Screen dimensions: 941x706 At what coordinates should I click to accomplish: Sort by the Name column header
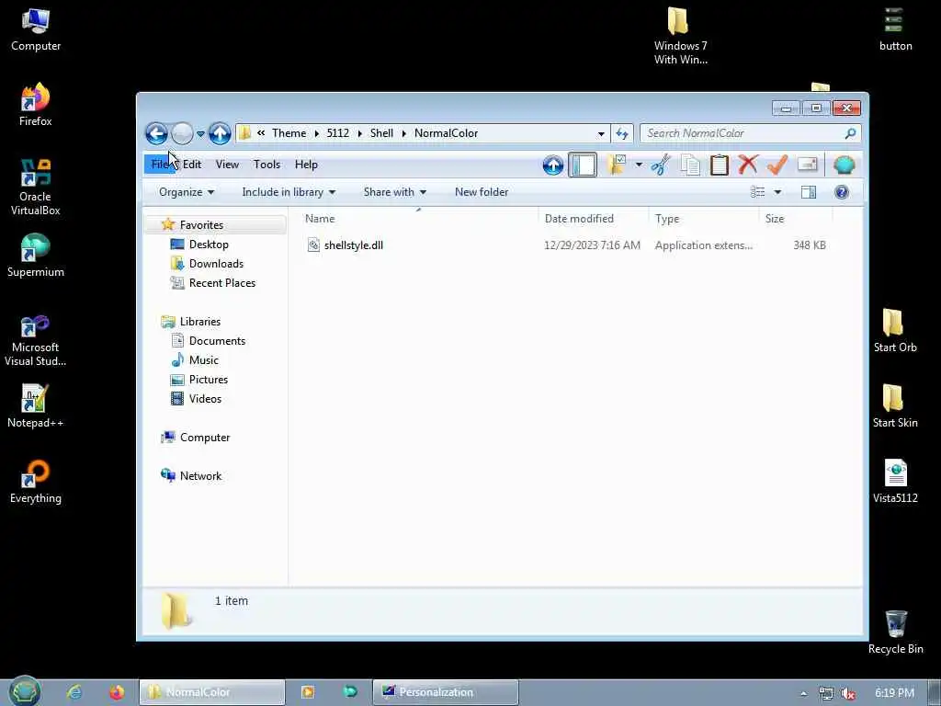tap(418, 219)
